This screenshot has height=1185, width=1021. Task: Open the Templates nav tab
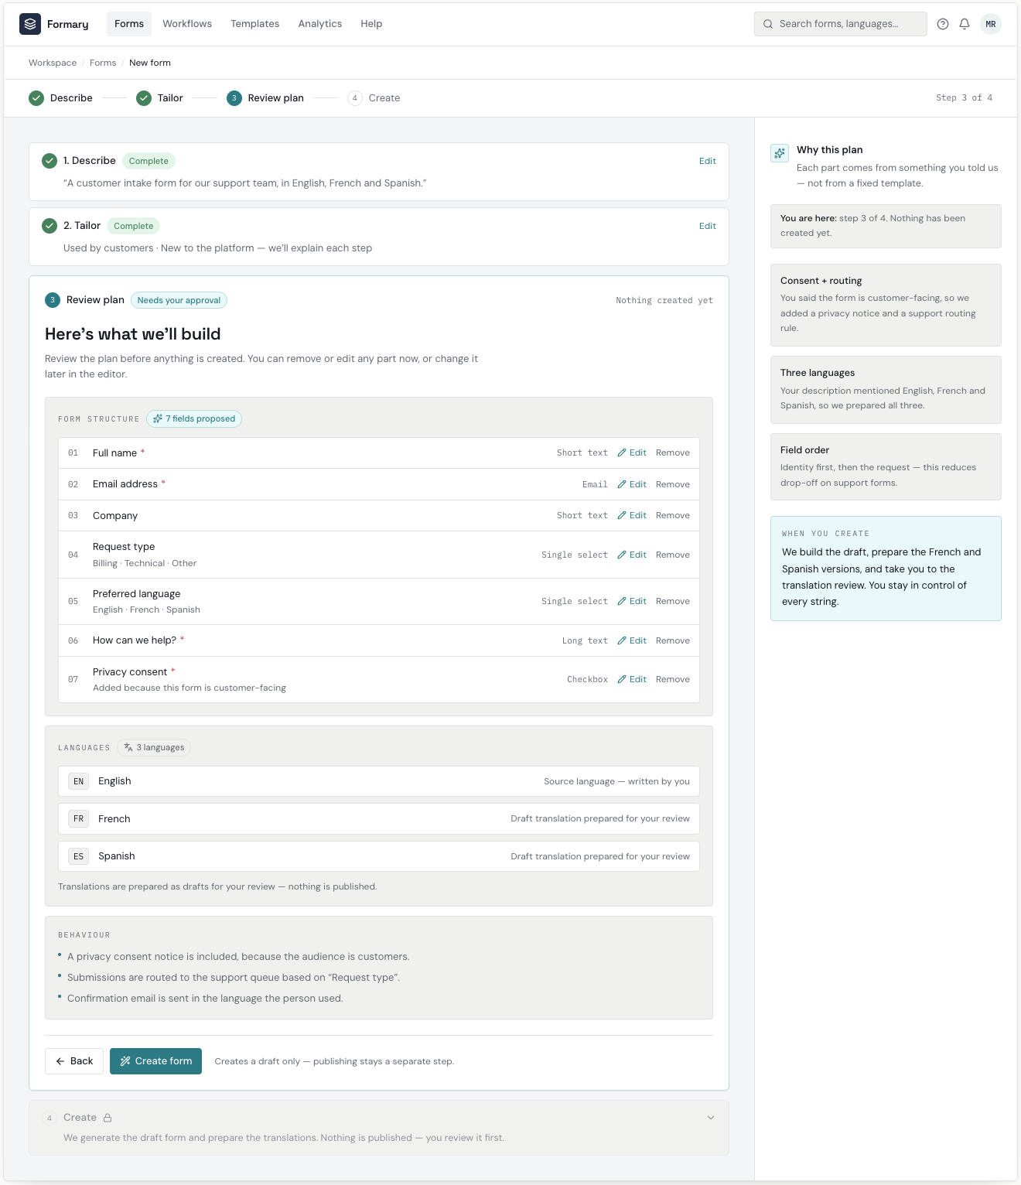255,24
